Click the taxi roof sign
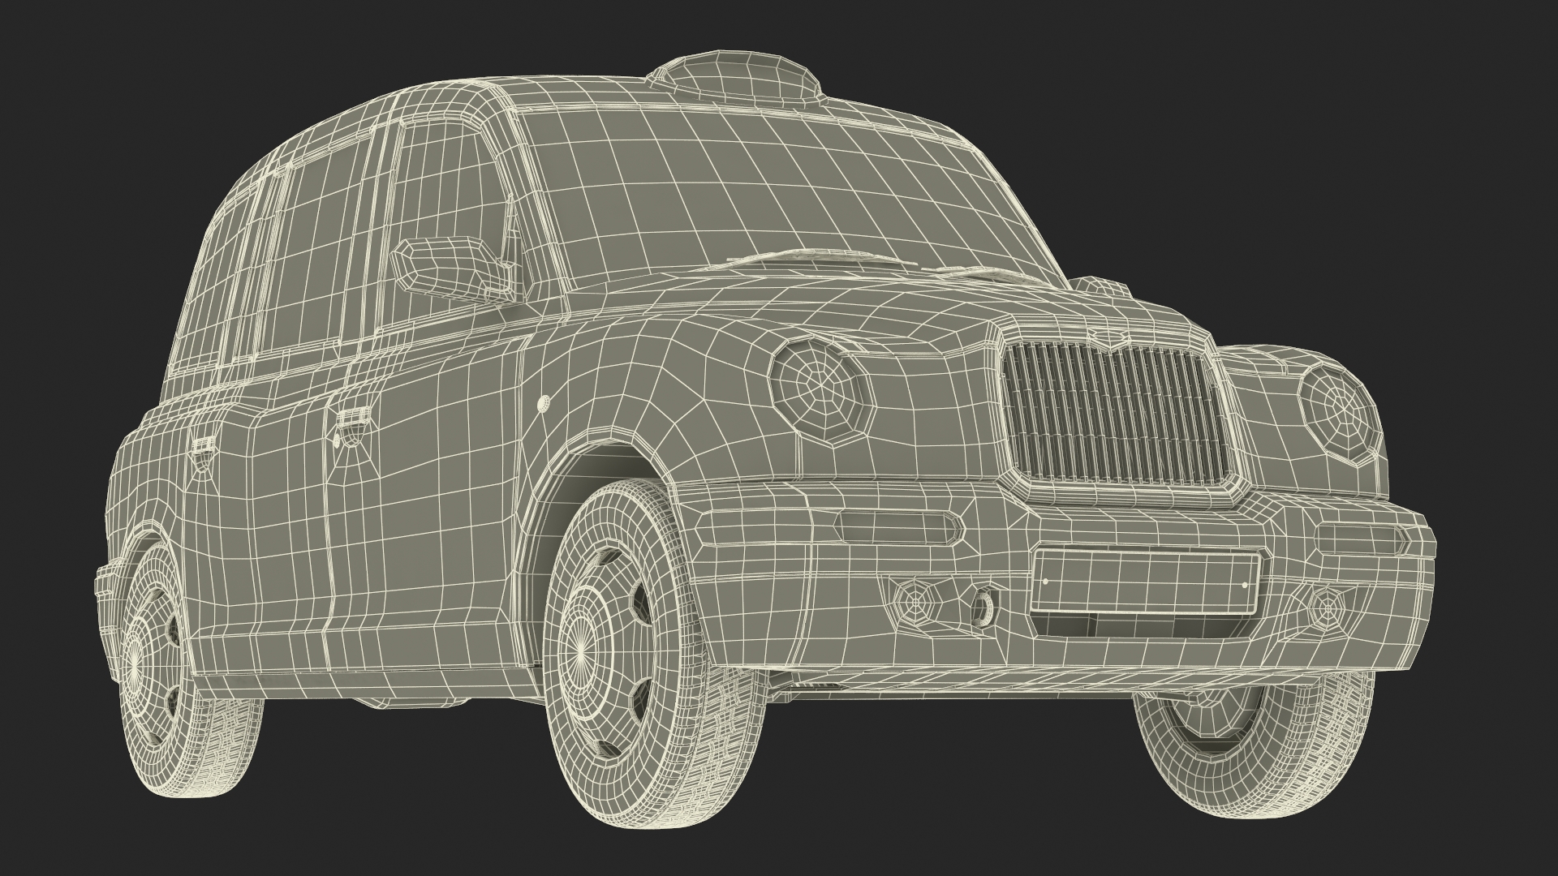Viewport: 1558px width, 876px height. pyautogui.click(x=734, y=73)
